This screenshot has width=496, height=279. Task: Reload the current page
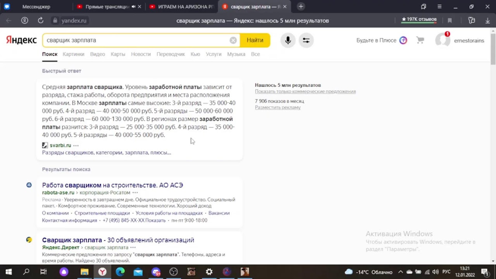[40, 21]
